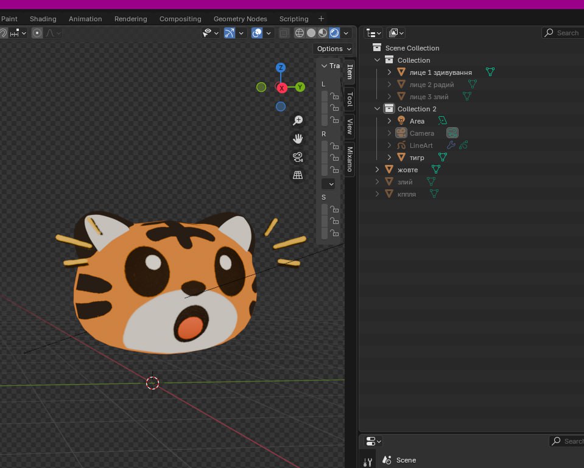
Task: Click the outliner Search field
Action: (563, 33)
